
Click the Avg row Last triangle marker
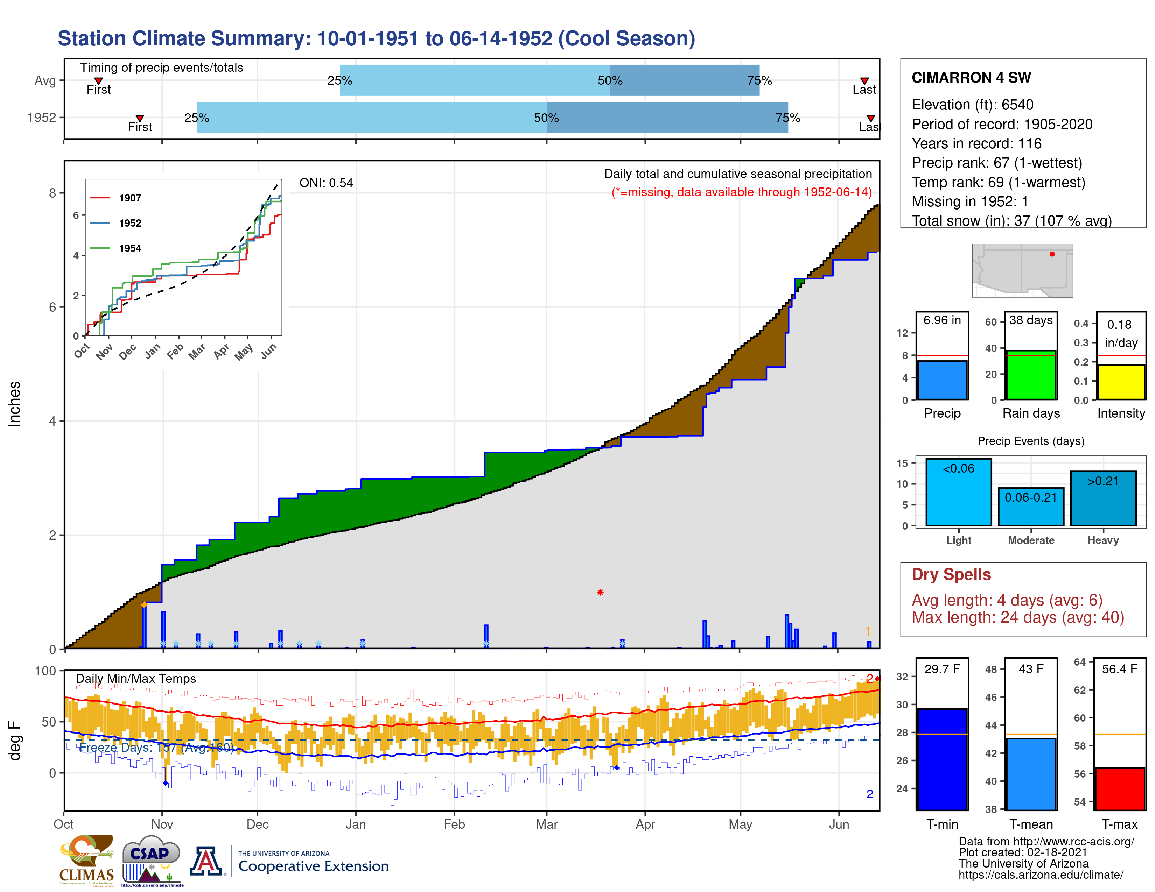(864, 81)
